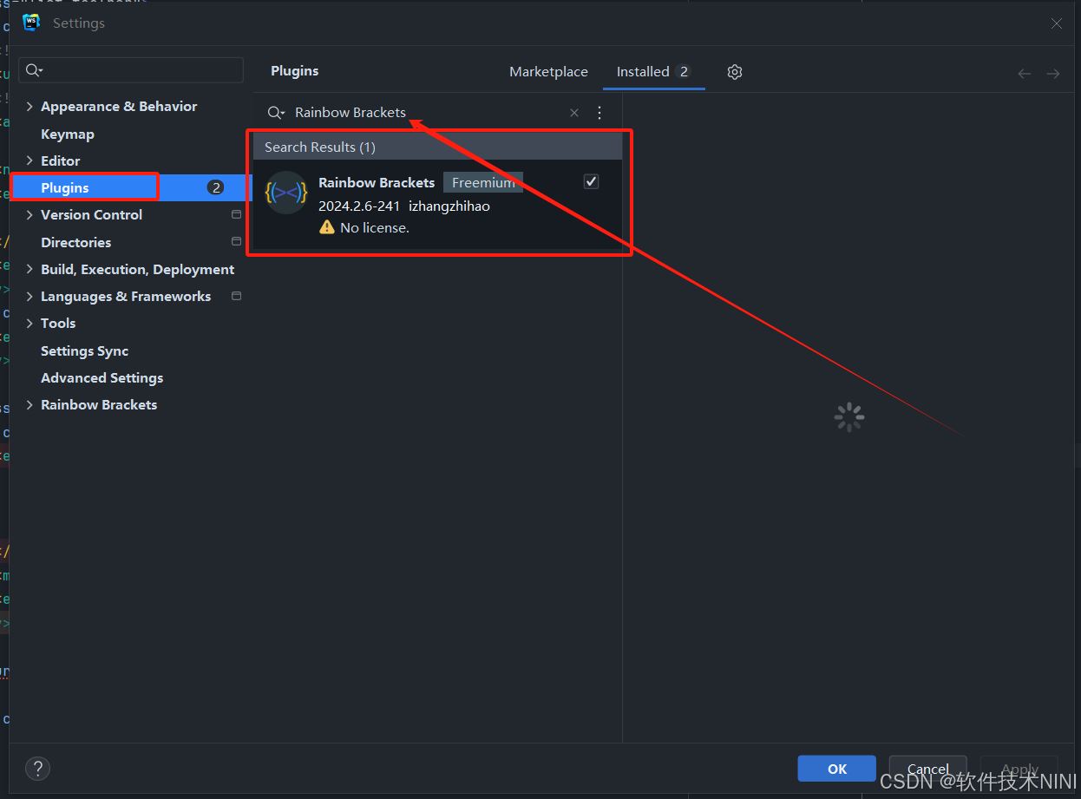Viewport: 1081px width, 799px height.
Task: Switch to the Marketplace tab
Action: [548, 72]
